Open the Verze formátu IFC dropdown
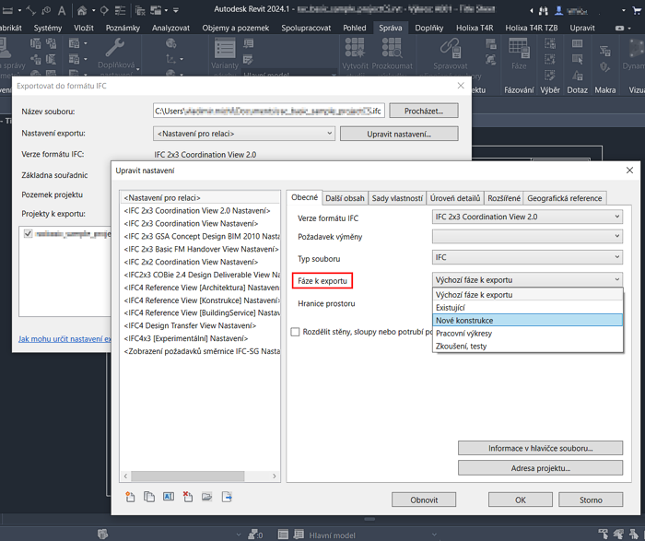Viewport: 645px width, 541px height. coord(528,217)
